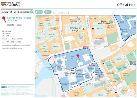The width and height of the screenshot is (137, 98).
Task: Click the red pin icon beside result title
Action: click(4, 19)
